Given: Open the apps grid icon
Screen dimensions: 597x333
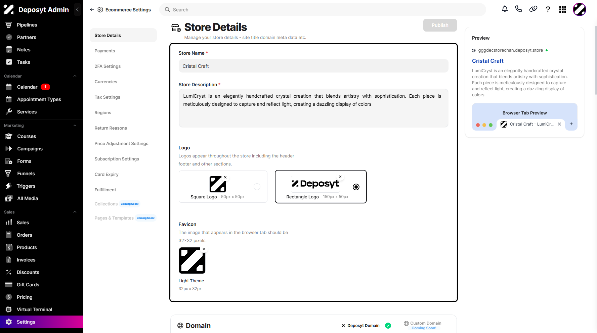Looking at the screenshot, I should click(563, 9).
